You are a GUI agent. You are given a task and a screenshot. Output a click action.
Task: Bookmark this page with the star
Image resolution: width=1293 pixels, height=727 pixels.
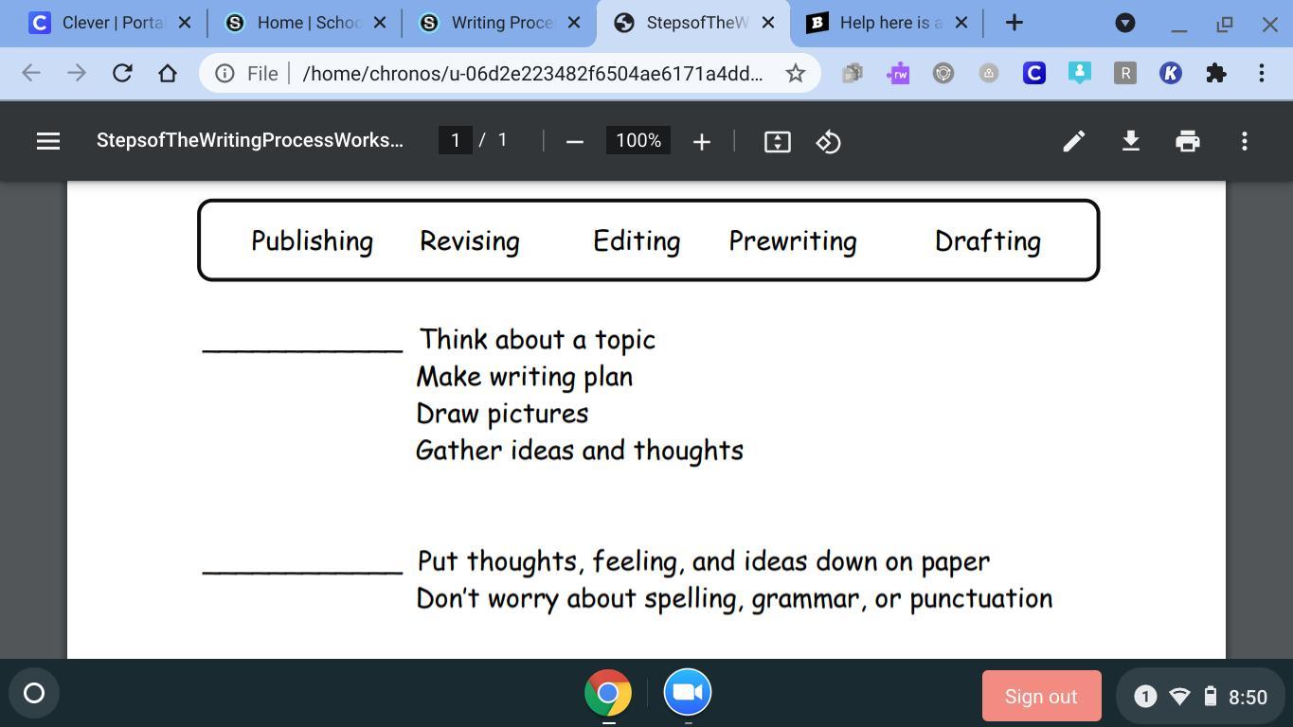[796, 73]
